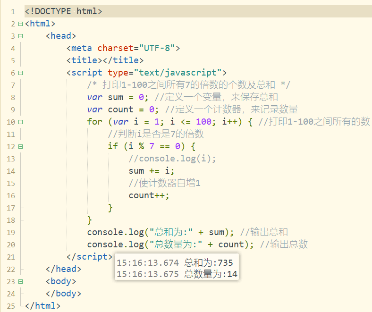The image size is (372, 312).
Task: Click the comment //输出总和
Action: pos(264,232)
